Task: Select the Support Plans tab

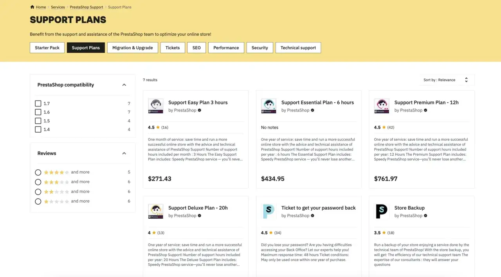Action: [86, 48]
